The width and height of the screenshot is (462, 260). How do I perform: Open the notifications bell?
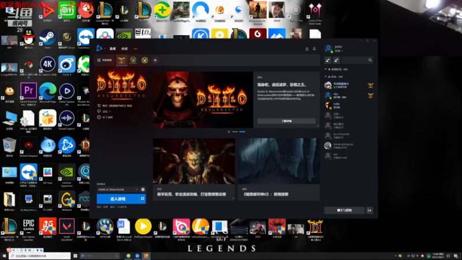[314, 49]
